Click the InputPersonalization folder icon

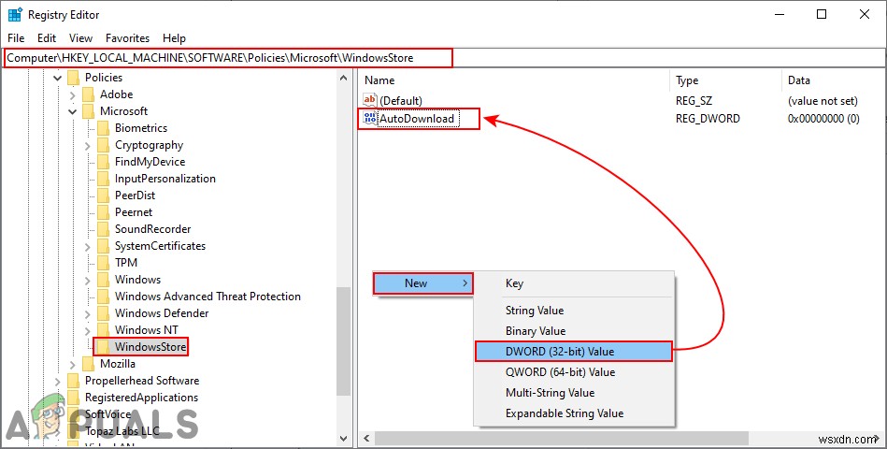[x=103, y=179]
